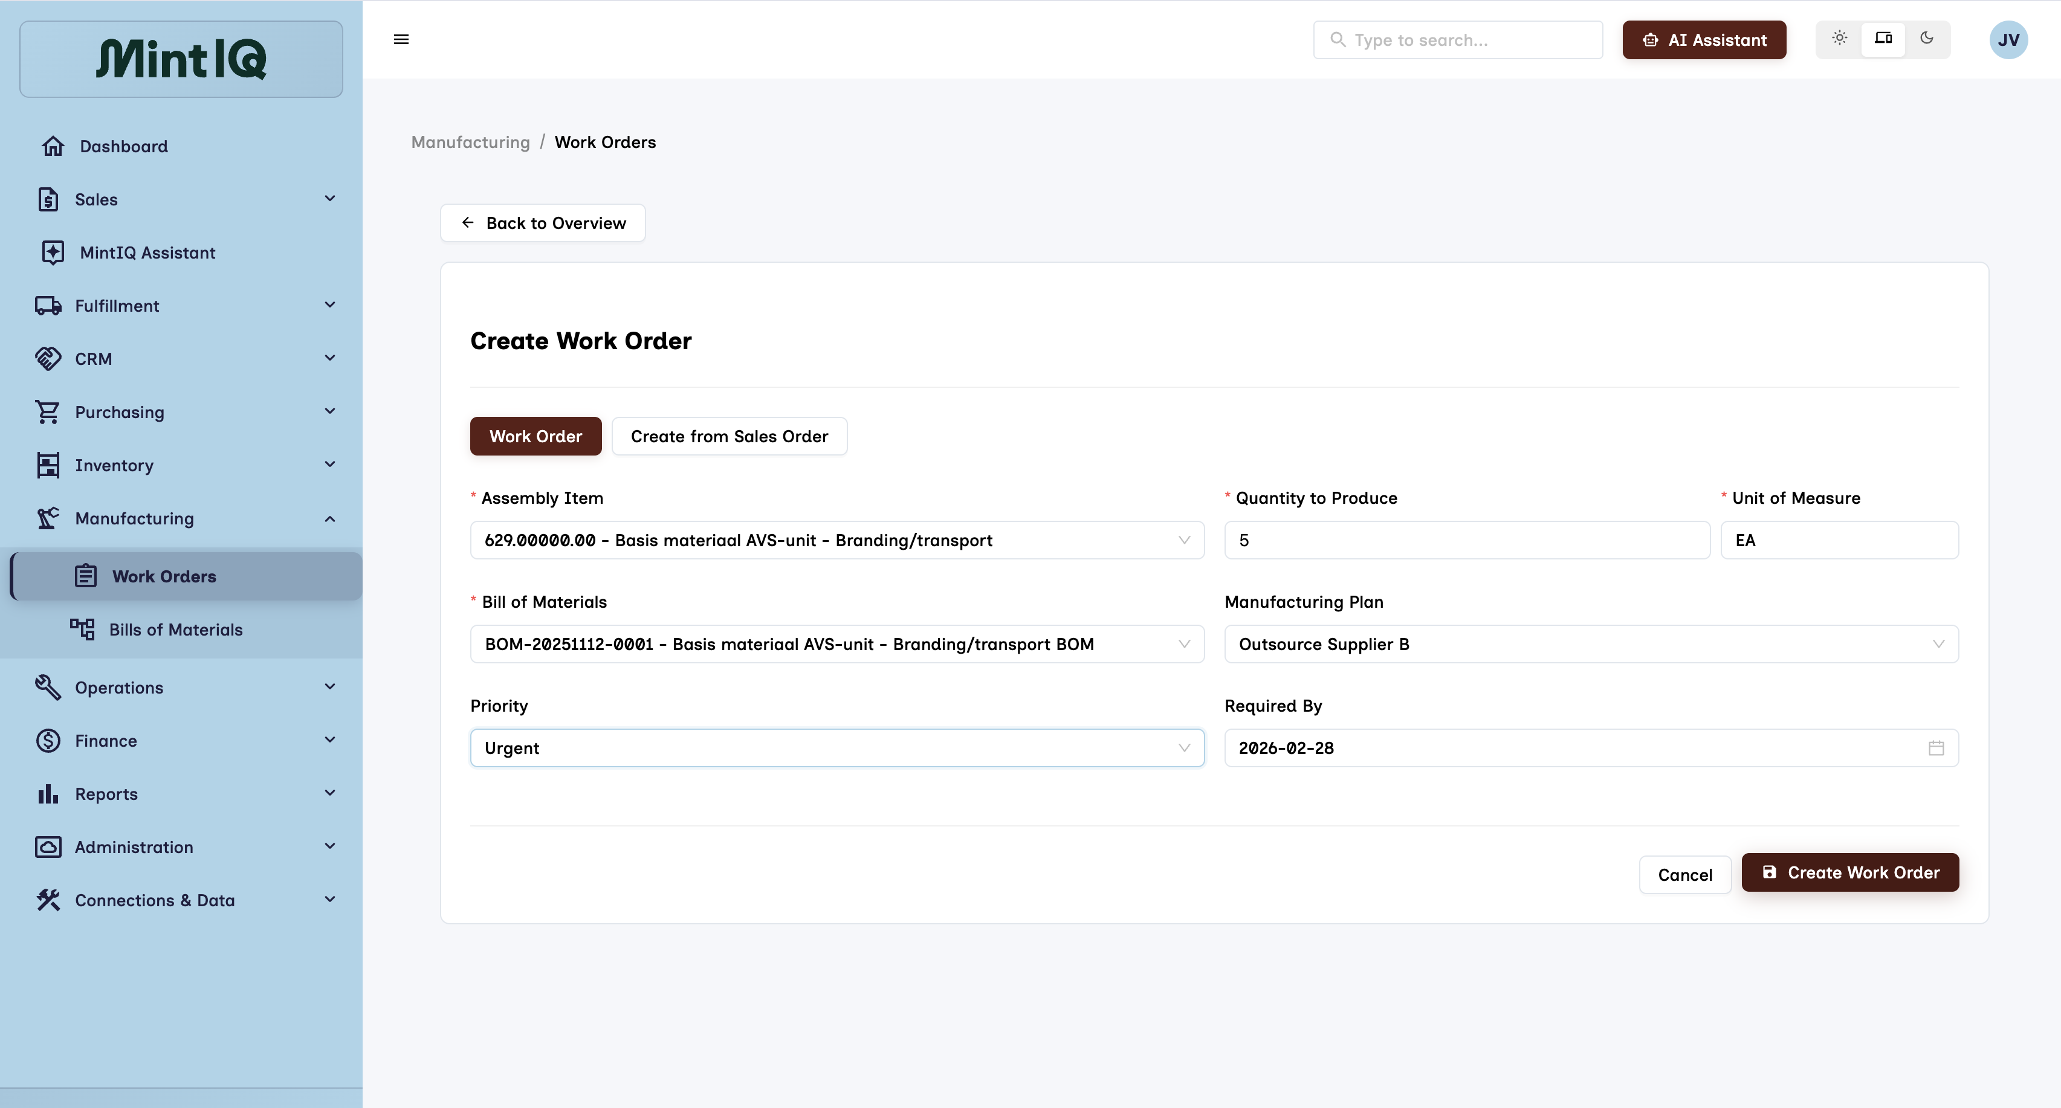Viewport: 2061px width, 1108px height.
Task: Click the Sales invoice icon
Action: 48,199
